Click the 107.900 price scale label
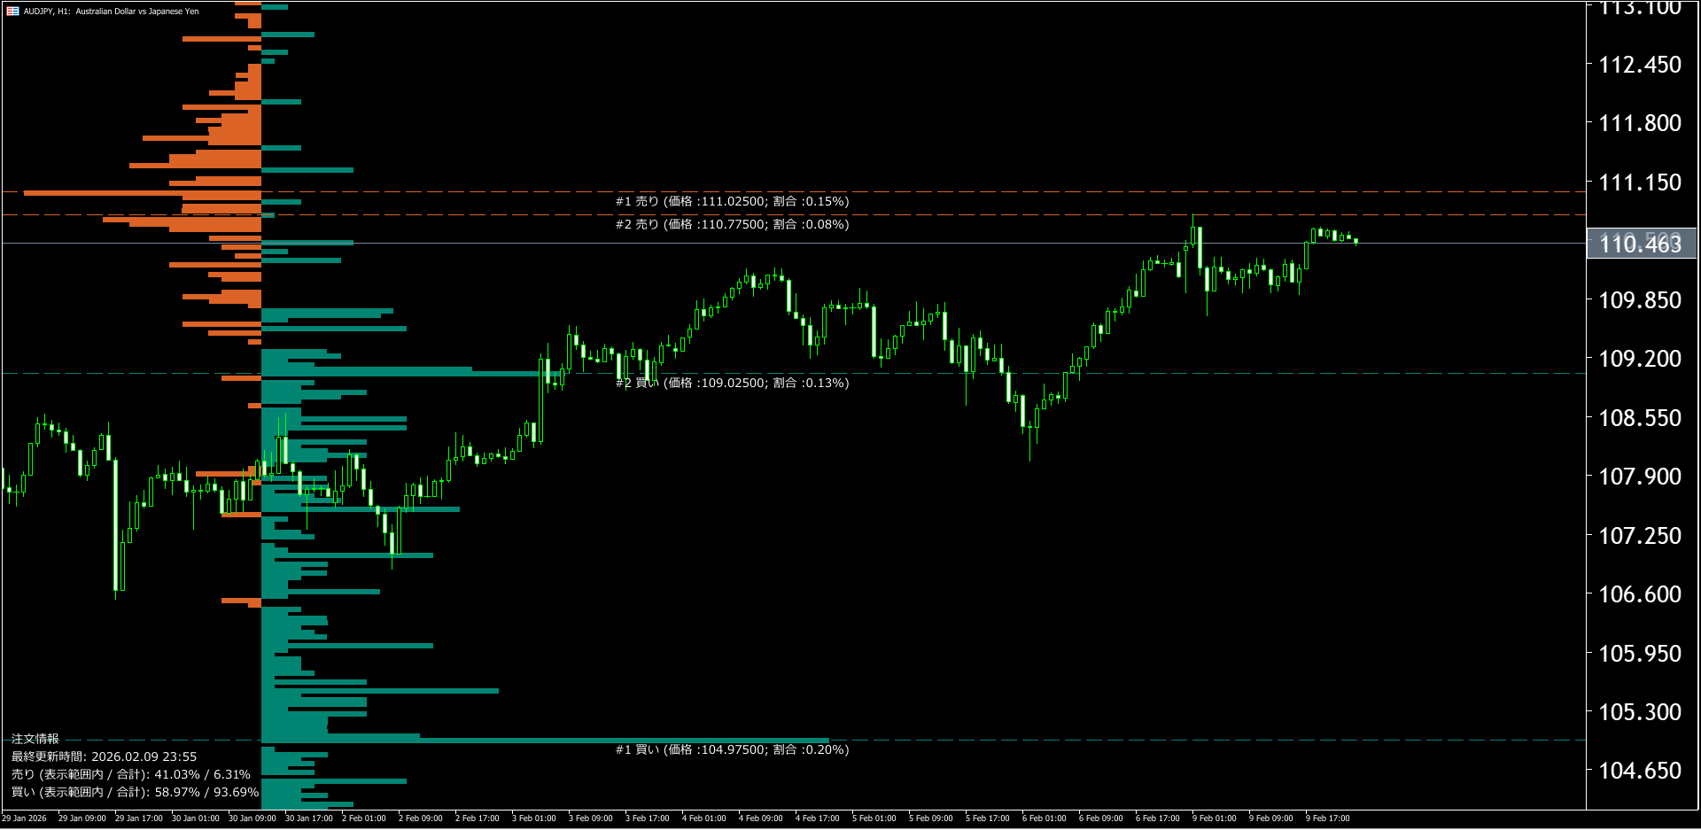This screenshot has width=1701, height=830. (1640, 477)
